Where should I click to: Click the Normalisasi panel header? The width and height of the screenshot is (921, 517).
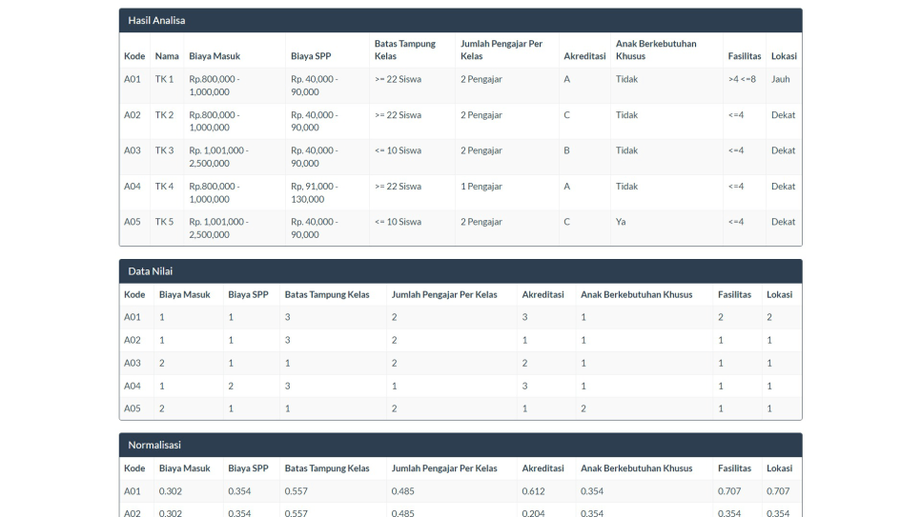pyautogui.click(x=460, y=446)
